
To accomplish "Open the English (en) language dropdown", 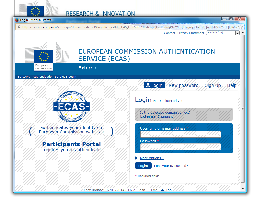I will (x=223, y=33).
